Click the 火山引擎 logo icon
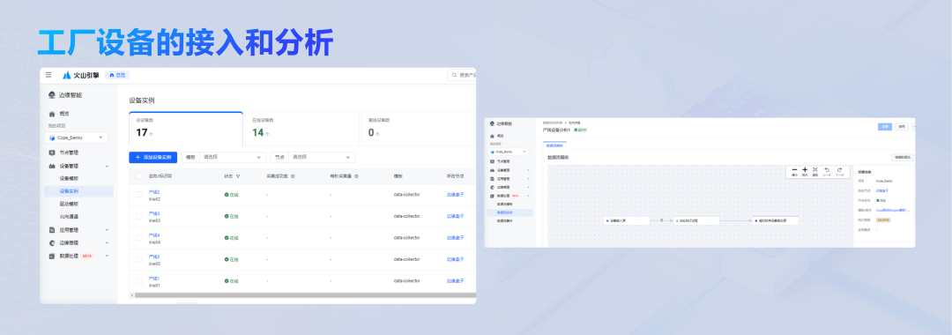Image resolution: width=952 pixels, height=335 pixels. [67, 75]
